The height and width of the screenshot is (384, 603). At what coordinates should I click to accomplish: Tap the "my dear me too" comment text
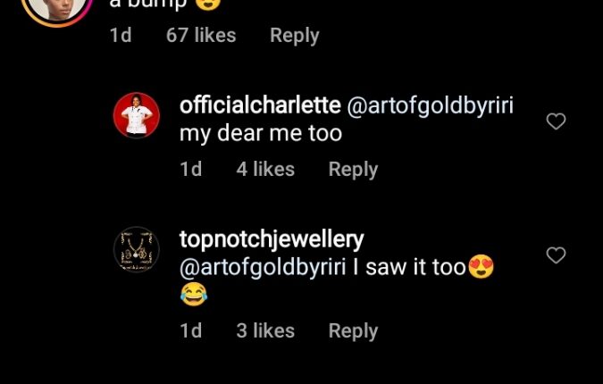(261, 133)
